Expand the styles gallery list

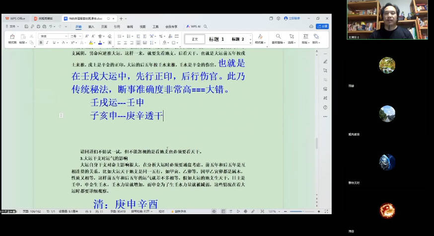[250, 42]
